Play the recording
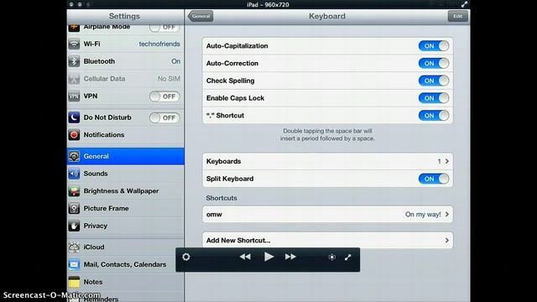Screen dimensions: 537x302 [x=268, y=257]
